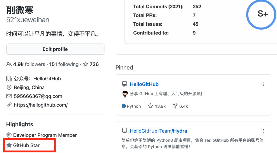Click the blue Python language dot
Screen dimensions: 277x153
point(124,106)
